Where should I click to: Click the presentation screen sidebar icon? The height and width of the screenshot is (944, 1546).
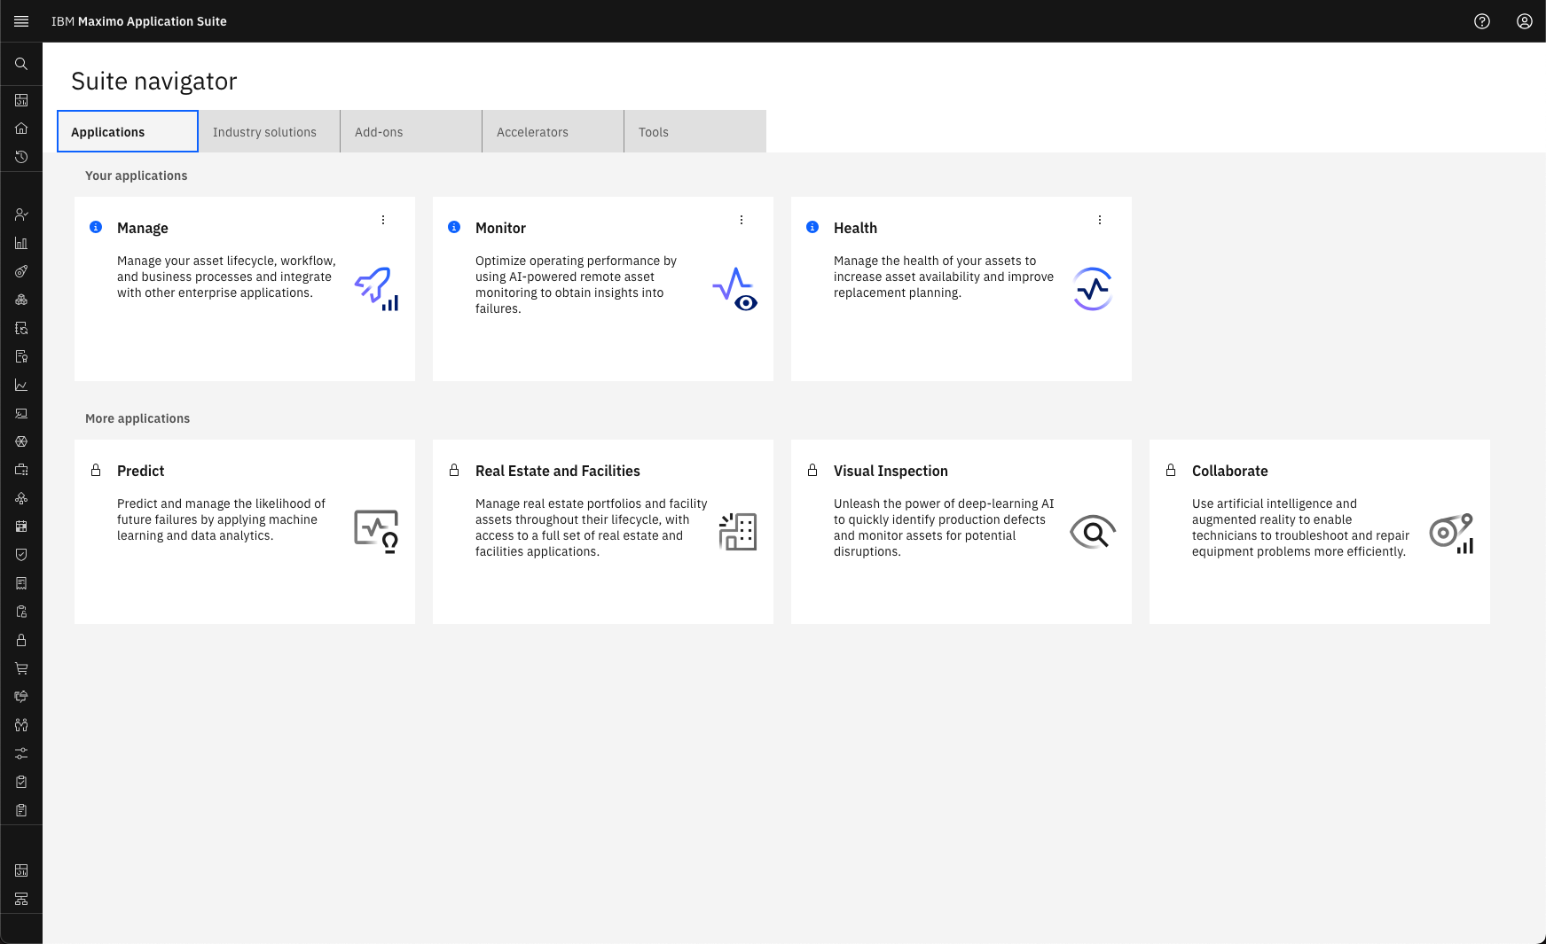click(21, 413)
